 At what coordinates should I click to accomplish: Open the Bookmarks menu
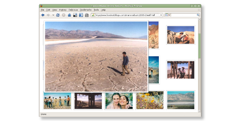pos(86,10)
